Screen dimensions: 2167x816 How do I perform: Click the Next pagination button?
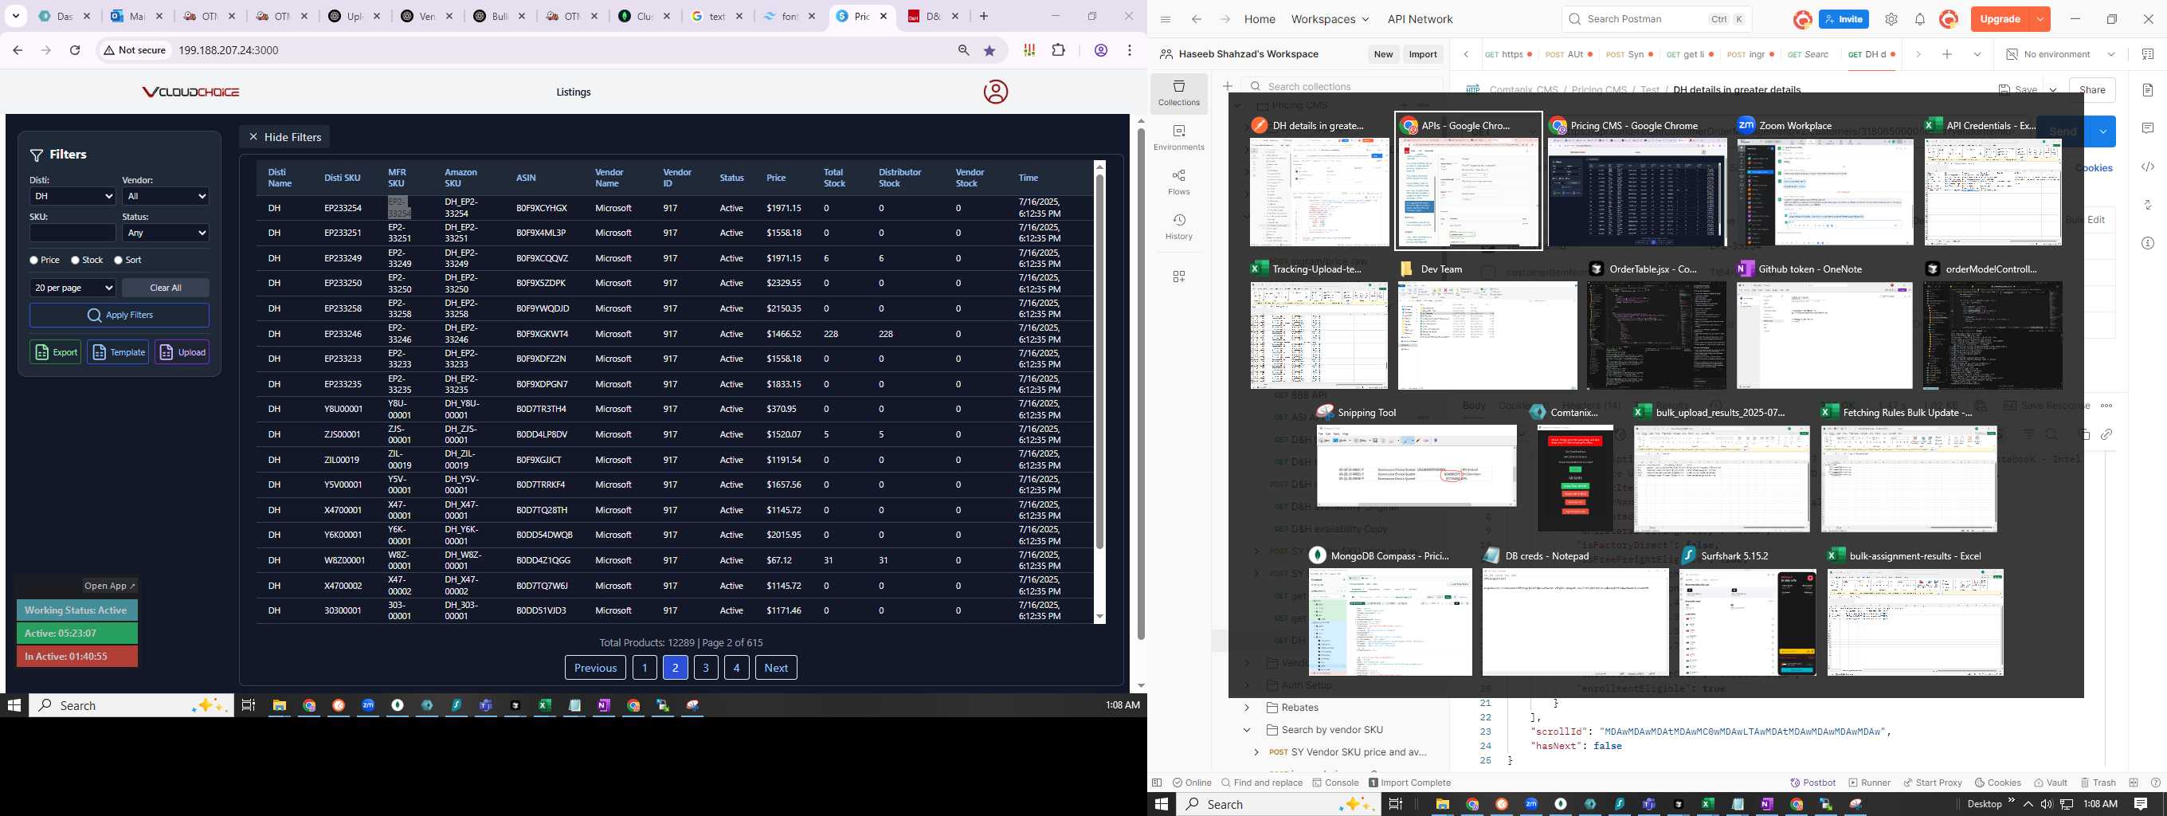[x=776, y=668]
